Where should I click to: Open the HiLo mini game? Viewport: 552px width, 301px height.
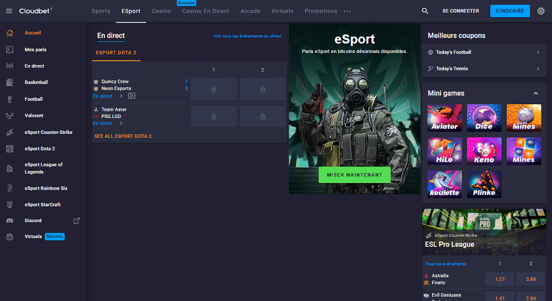pyautogui.click(x=444, y=151)
